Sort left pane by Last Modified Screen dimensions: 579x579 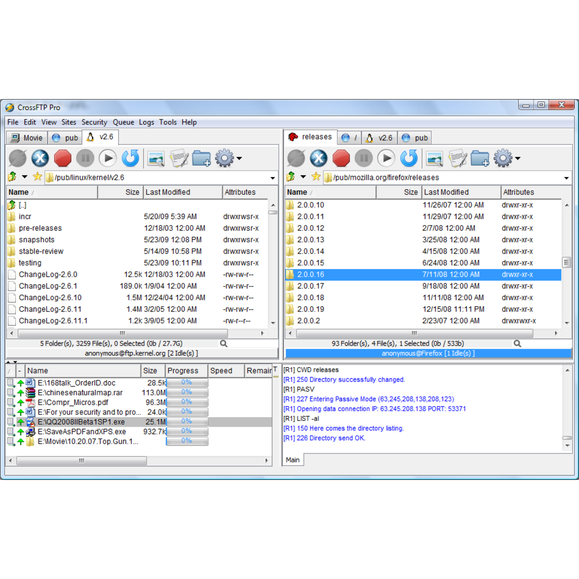click(183, 192)
